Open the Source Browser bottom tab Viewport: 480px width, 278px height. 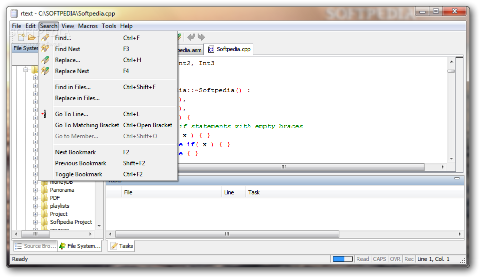36,246
